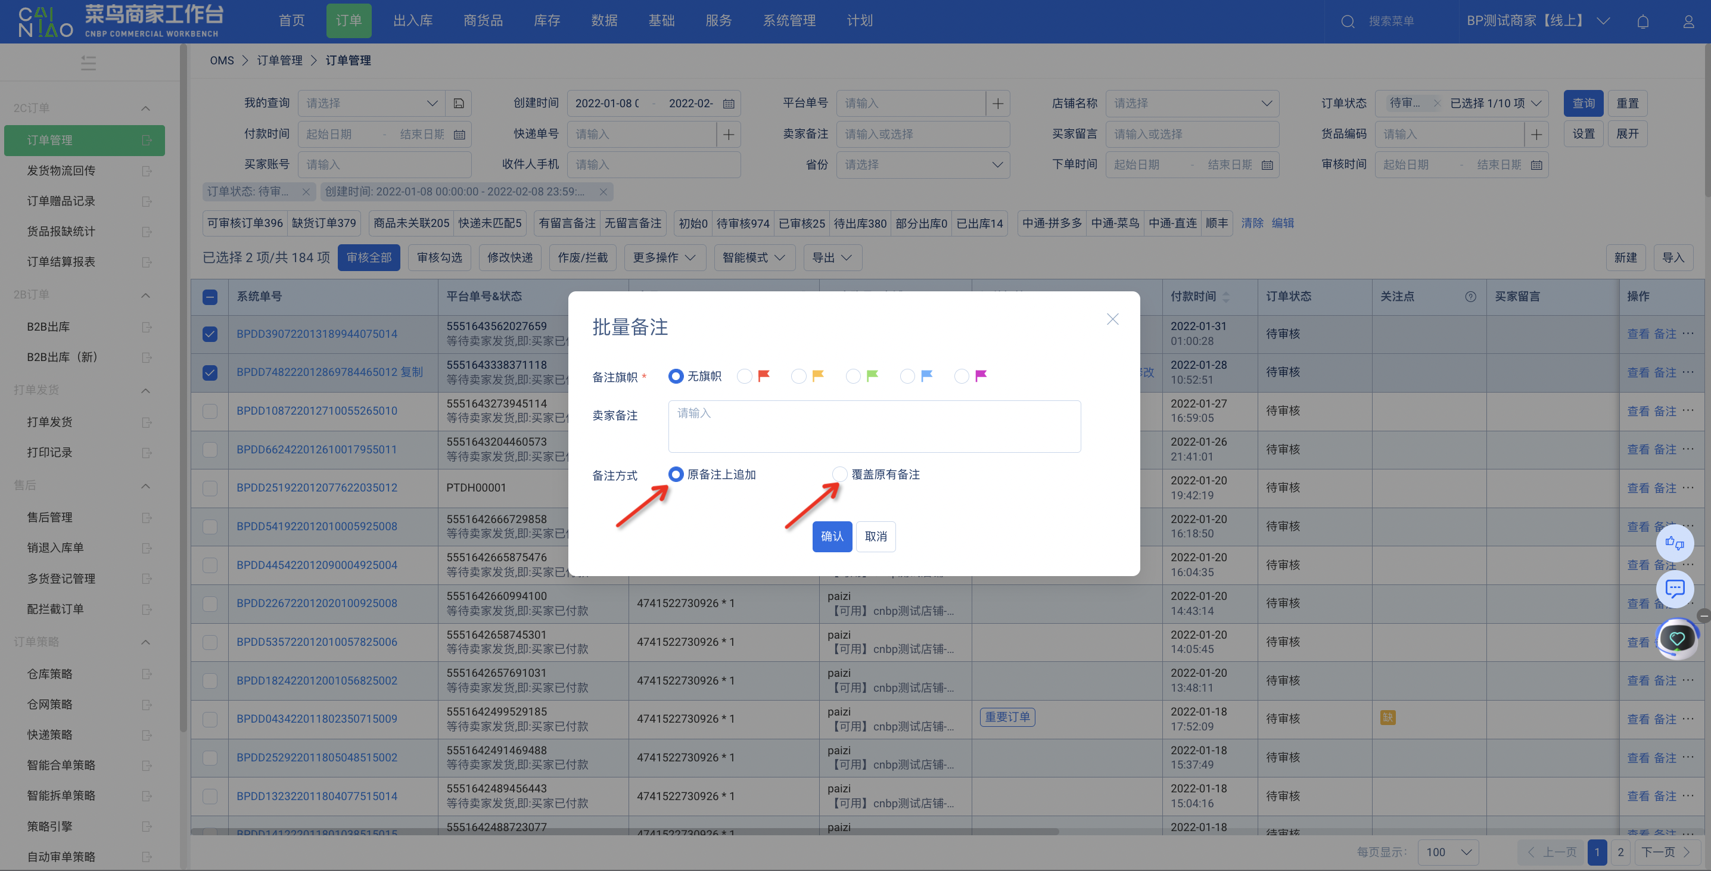Cancel the dialog with 取消
Image resolution: width=1711 pixels, height=871 pixels.
[x=875, y=536]
